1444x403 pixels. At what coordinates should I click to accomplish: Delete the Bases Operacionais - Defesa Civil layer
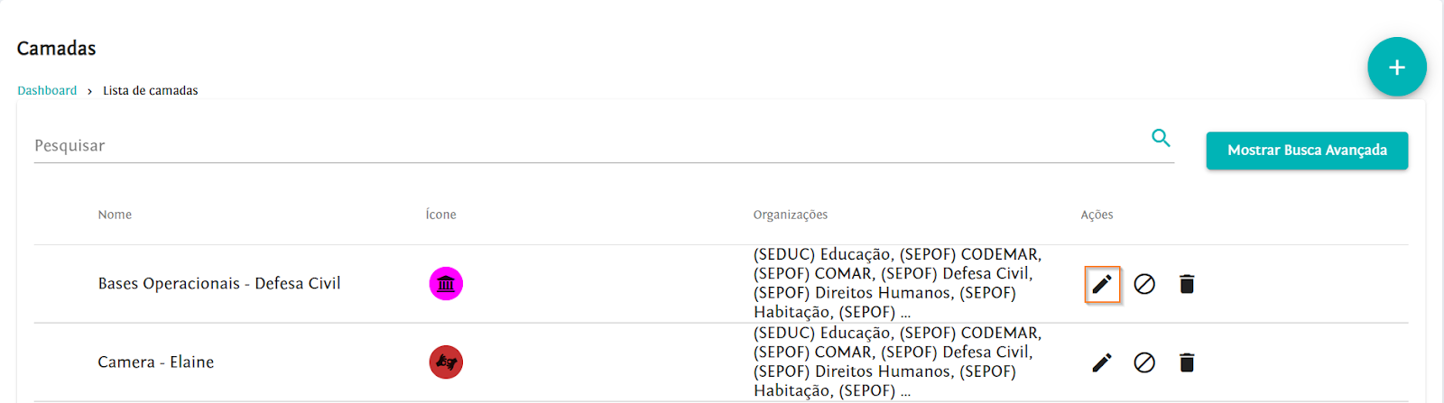pyautogui.click(x=1187, y=284)
